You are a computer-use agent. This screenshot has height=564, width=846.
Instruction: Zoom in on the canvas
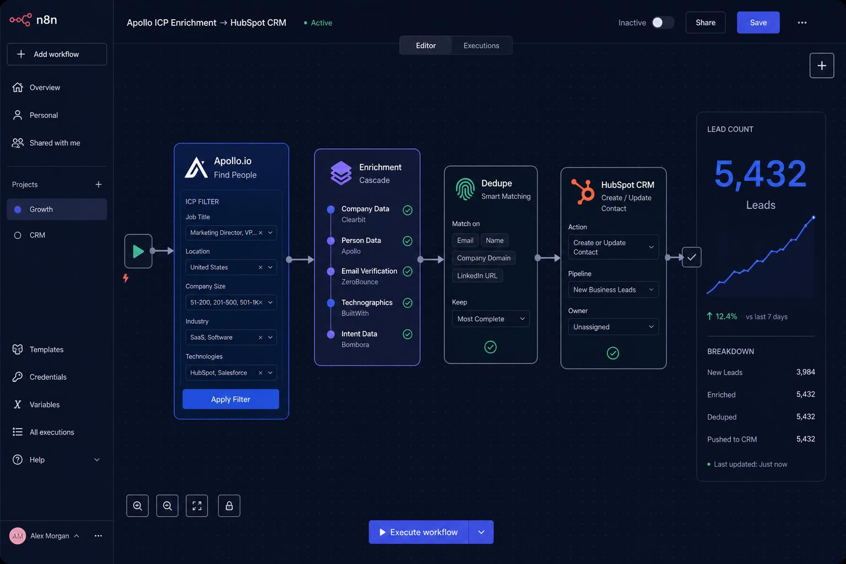click(138, 506)
